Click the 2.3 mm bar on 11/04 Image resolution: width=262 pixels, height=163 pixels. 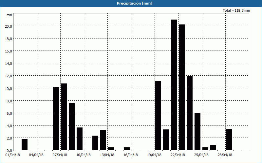point(95,143)
